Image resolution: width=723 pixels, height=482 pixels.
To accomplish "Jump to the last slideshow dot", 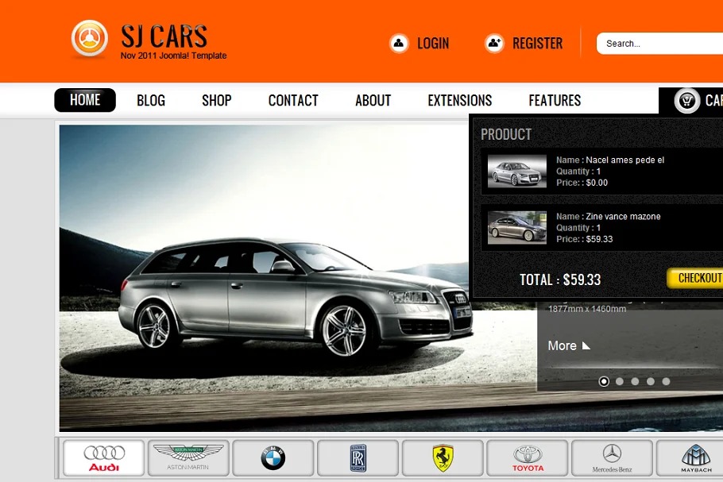I will pyautogui.click(x=666, y=382).
